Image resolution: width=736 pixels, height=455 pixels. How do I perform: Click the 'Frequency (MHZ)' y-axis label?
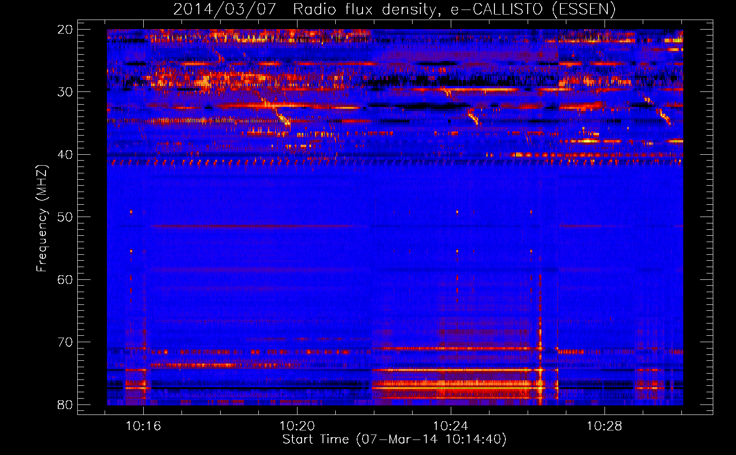pyautogui.click(x=42, y=218)
